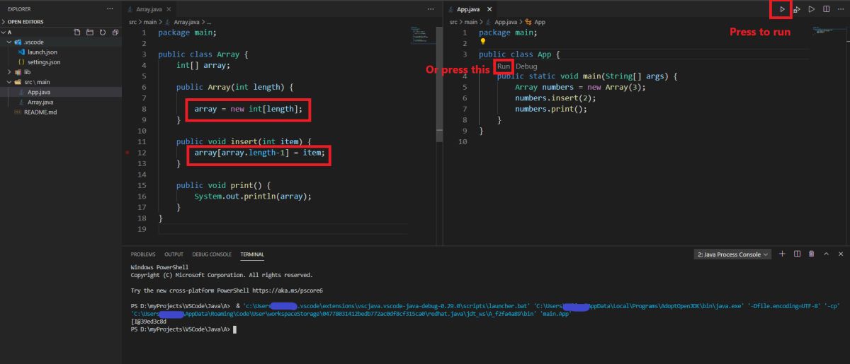Run the Java file with the editor play icon

[782, 9]
